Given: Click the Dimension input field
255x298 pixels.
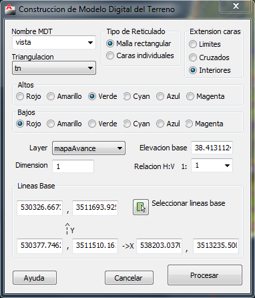Looking at the screenshot, I should (x=73, y=166).
